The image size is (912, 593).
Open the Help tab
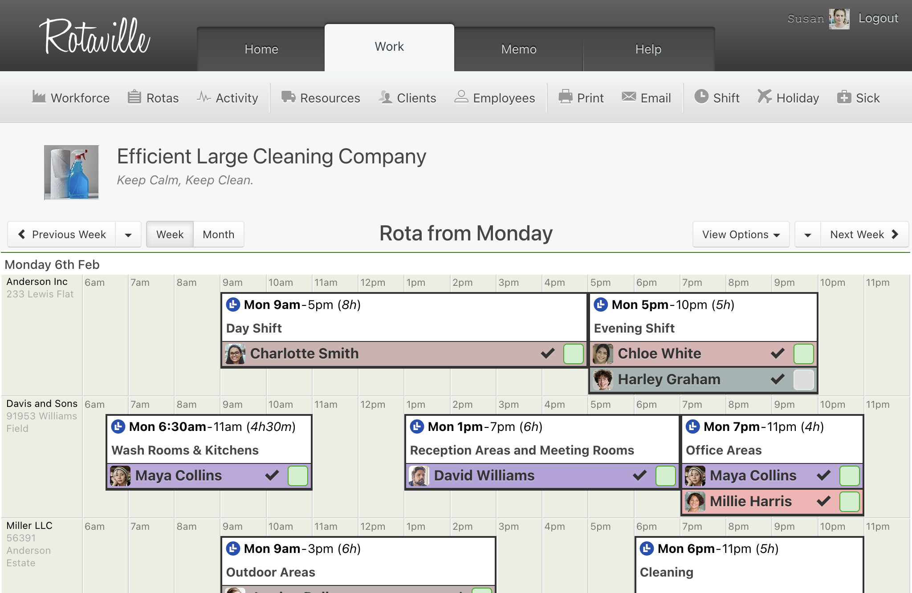(x=648, y=49)
